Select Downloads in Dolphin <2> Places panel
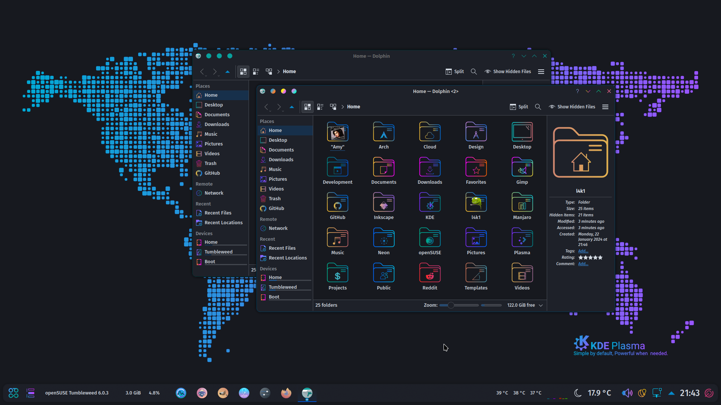Image resolution: width=721 pixels, height=405 pixels. click(285, 160)
